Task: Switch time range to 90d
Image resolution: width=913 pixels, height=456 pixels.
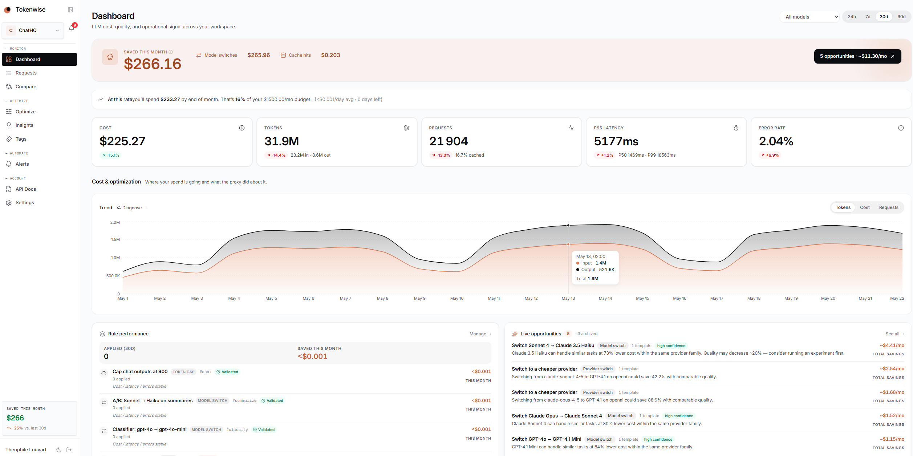Action: 901,17
